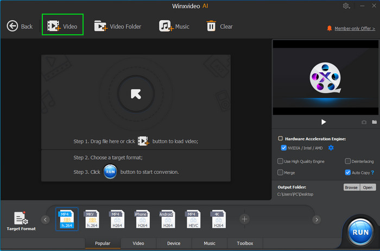Take a snapshot with the camera icon
The image size is (380, 251).
pos(364,122)
